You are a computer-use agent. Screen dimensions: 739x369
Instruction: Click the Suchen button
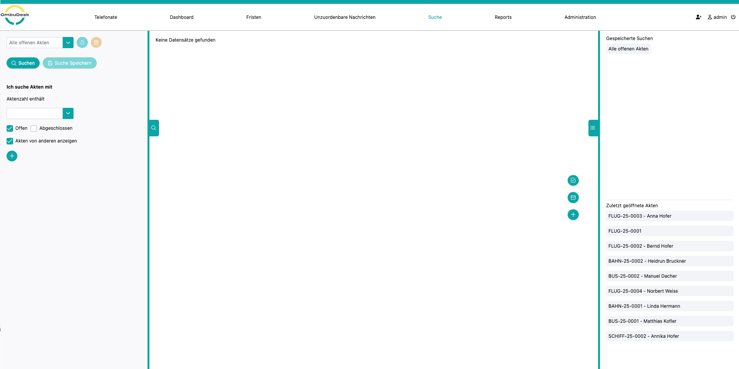click(23, 63)
